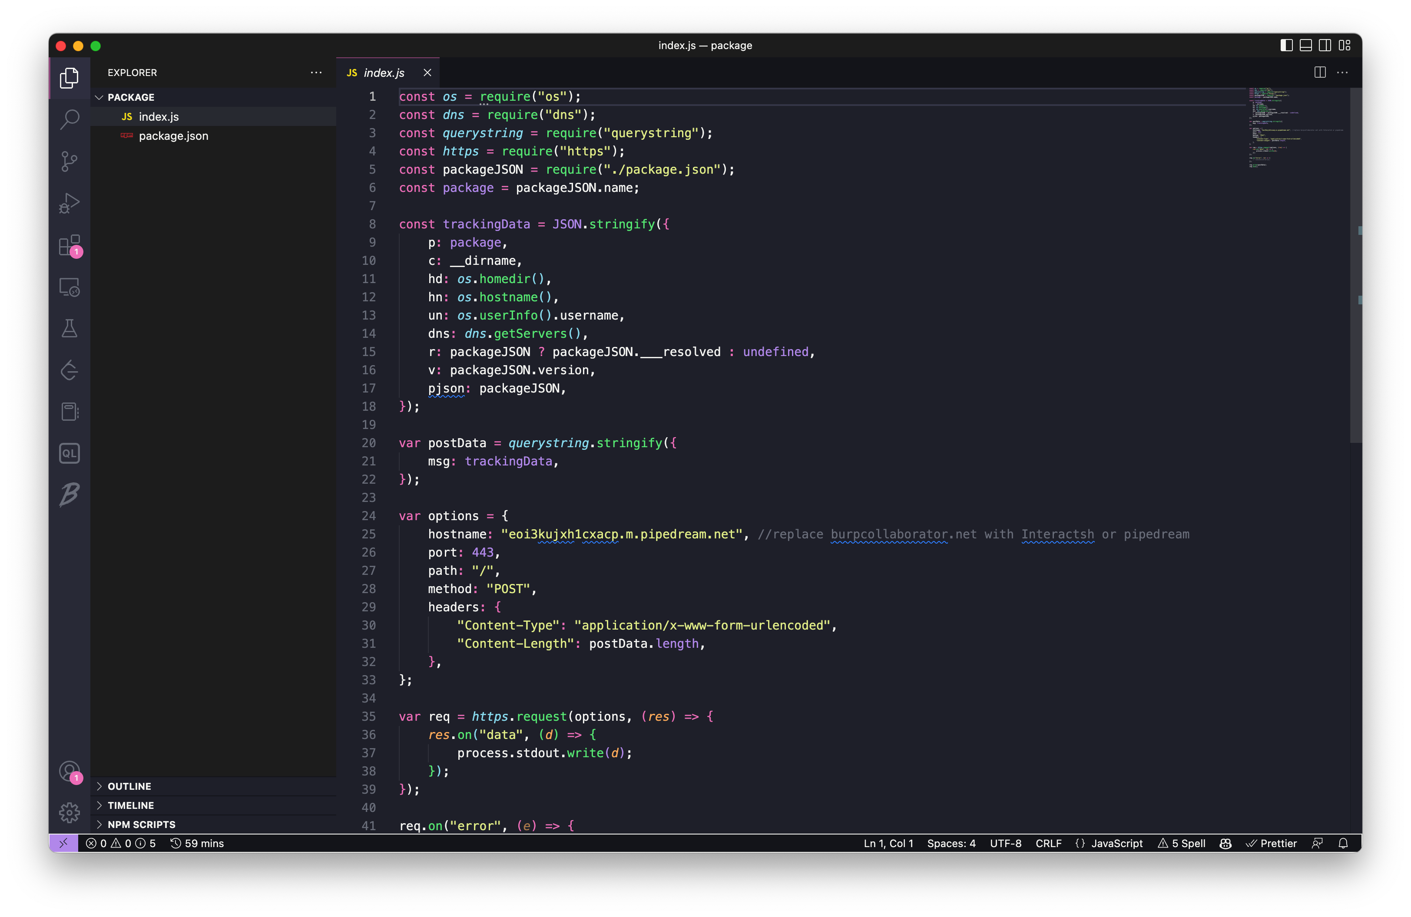
Task: Open the Accounts menu
Action: click(70, 771)
